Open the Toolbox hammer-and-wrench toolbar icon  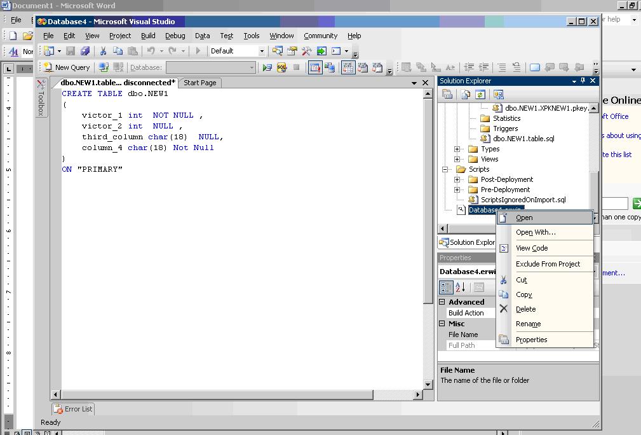click(x=306, y=51)
